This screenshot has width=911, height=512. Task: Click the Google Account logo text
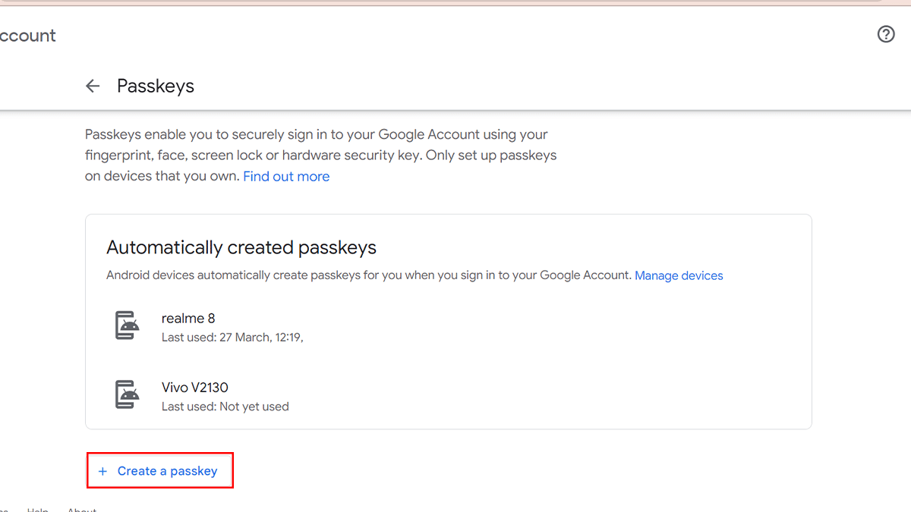click(x=28, y=36)
